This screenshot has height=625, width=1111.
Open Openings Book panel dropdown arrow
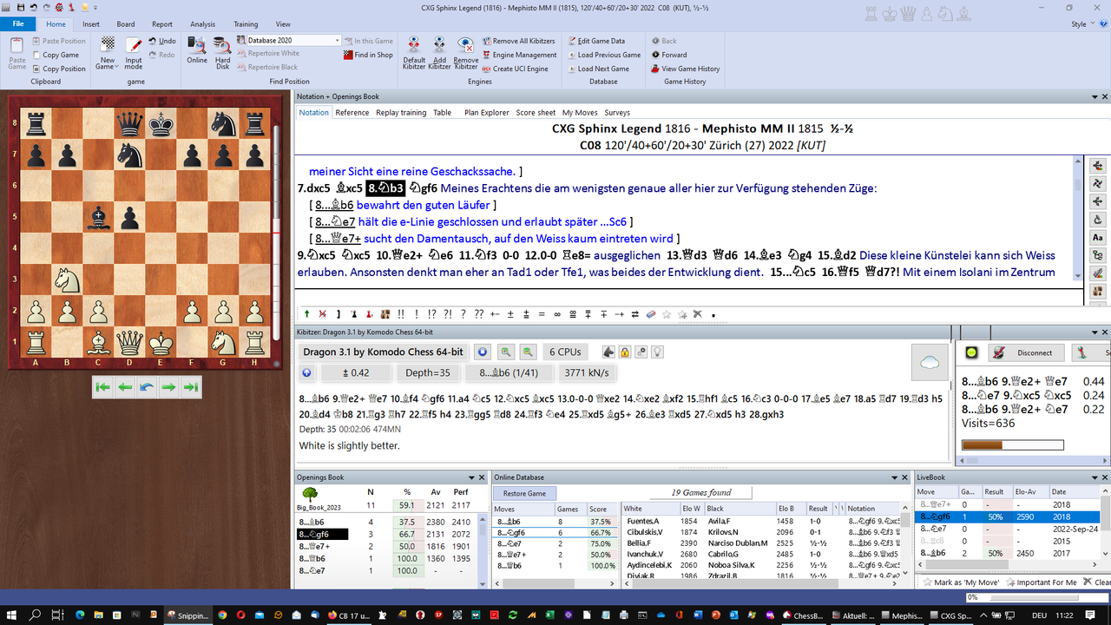(471, 477)
